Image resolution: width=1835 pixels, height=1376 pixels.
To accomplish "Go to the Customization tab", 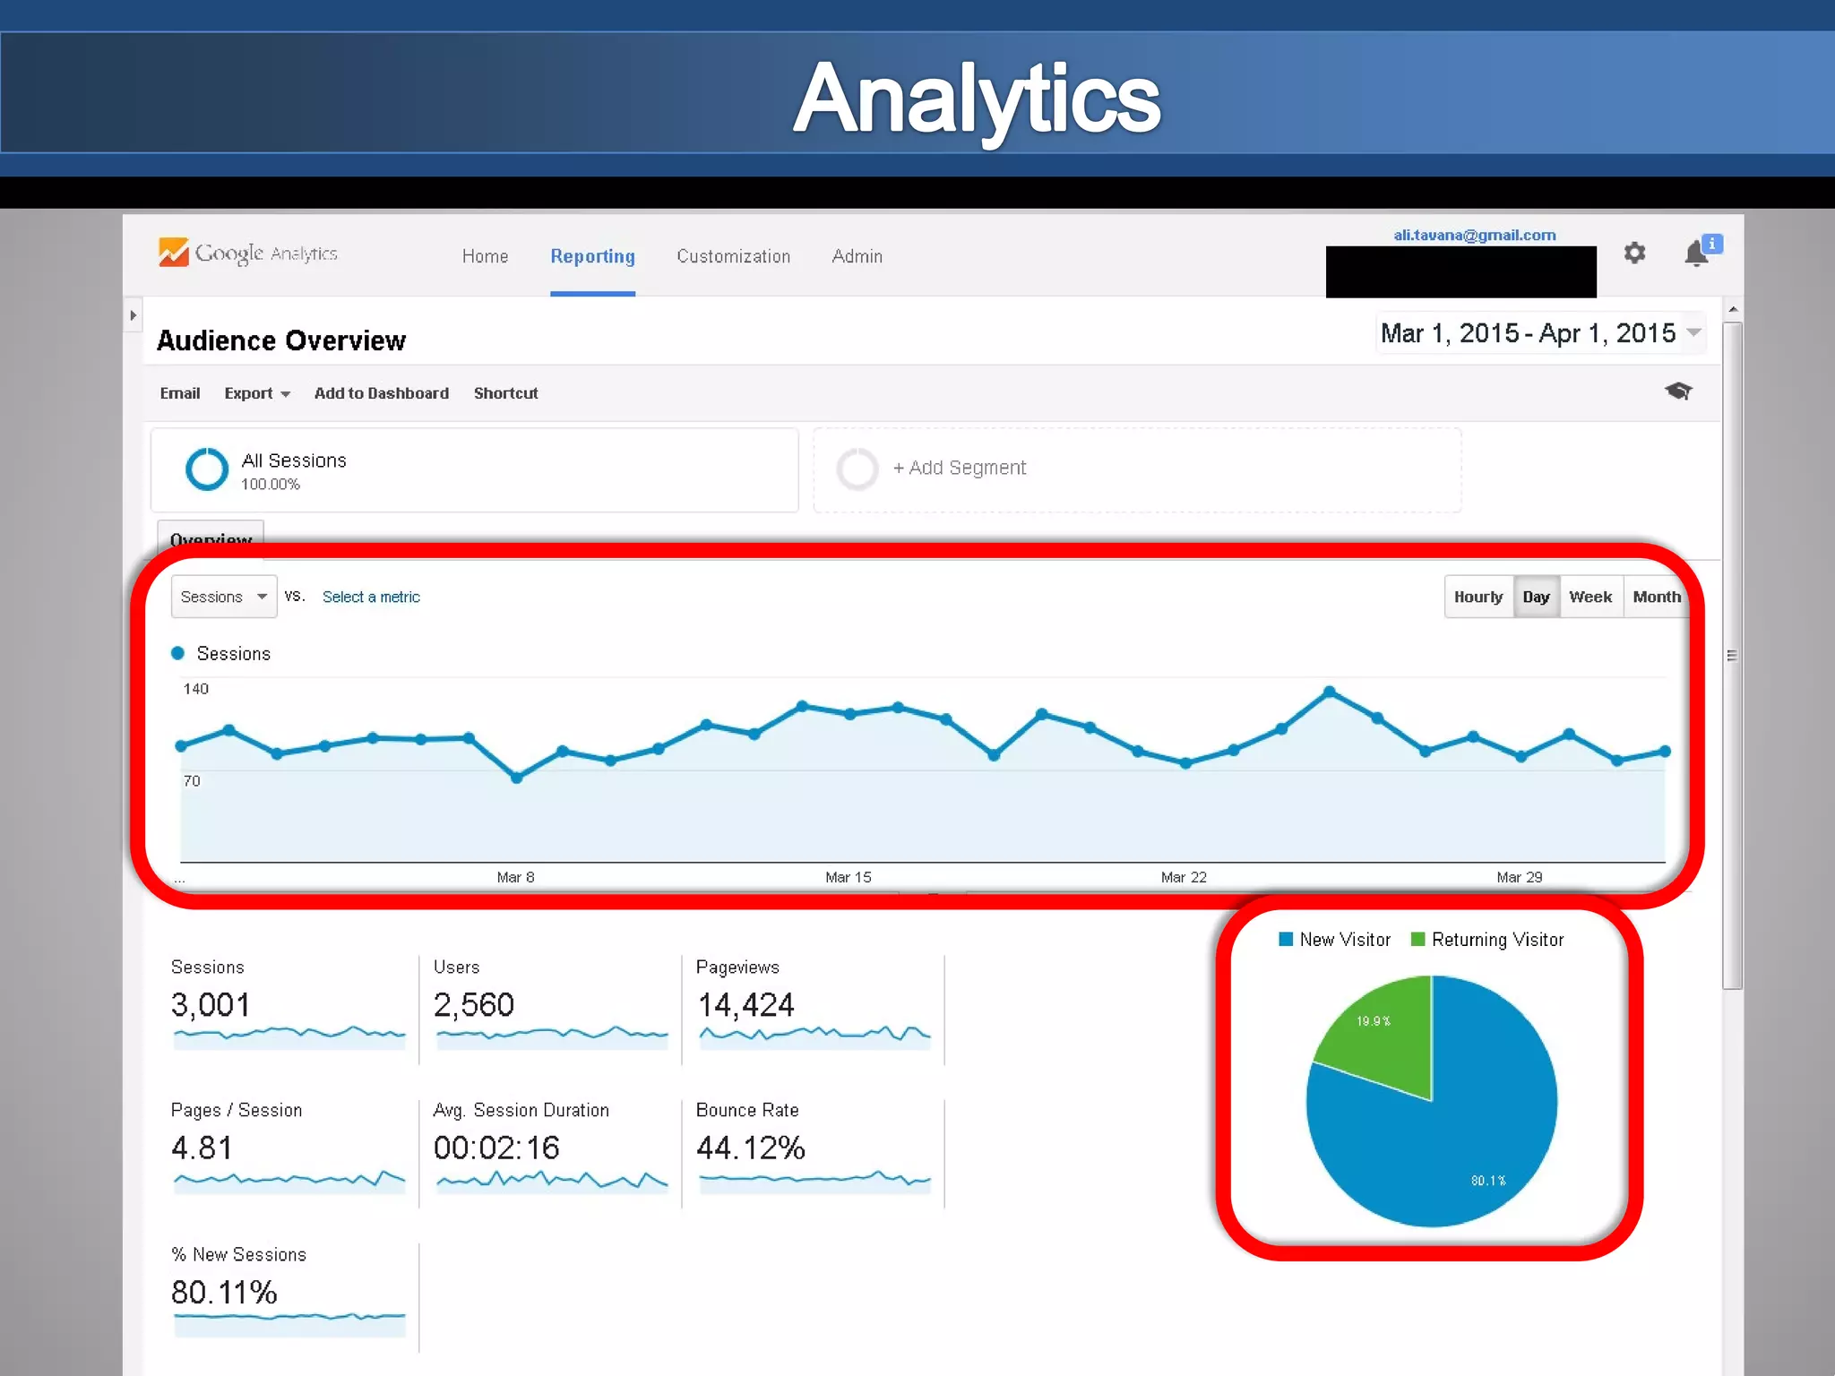I will pyautogui.click(x=733, y=257).
